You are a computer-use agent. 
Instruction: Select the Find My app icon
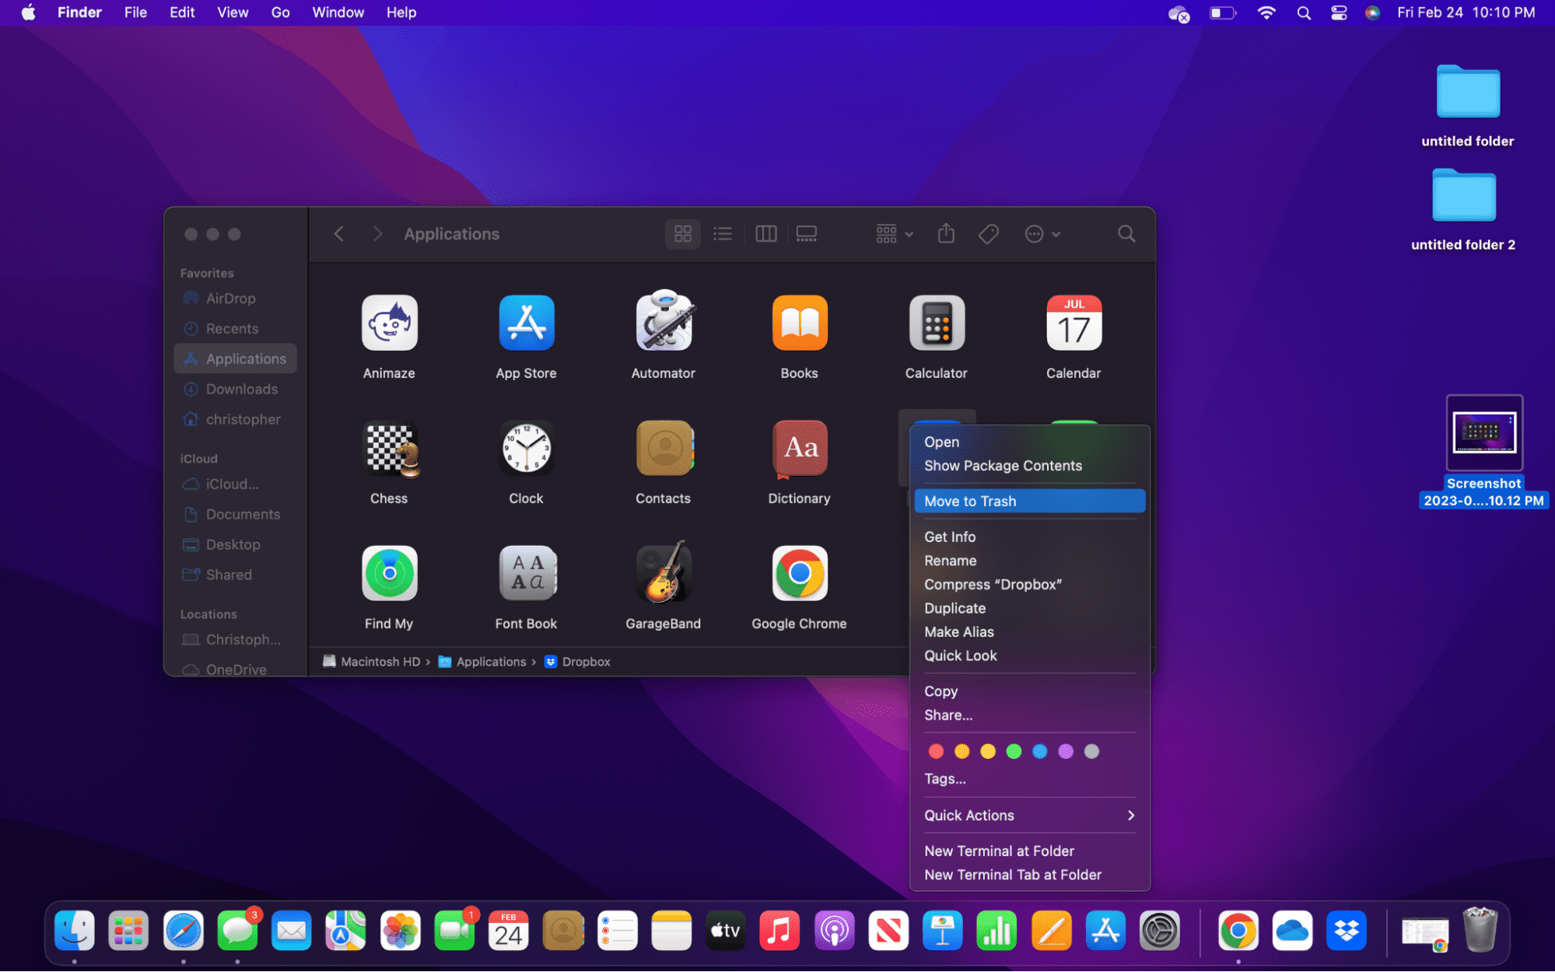389,574
